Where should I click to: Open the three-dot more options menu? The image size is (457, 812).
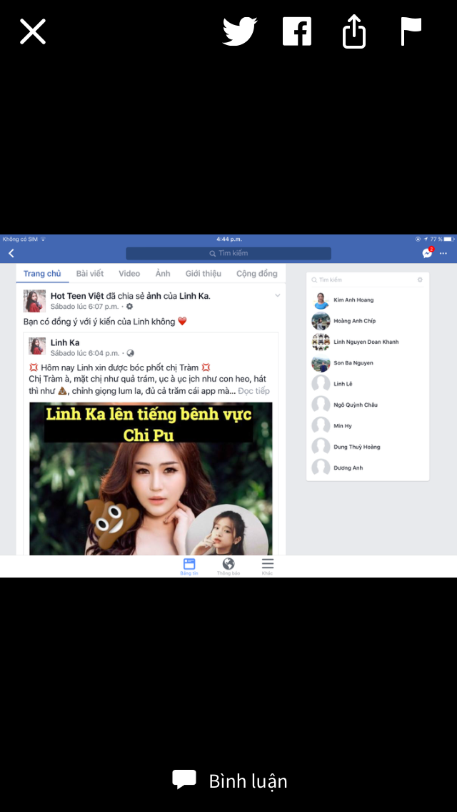pos(443,253)
